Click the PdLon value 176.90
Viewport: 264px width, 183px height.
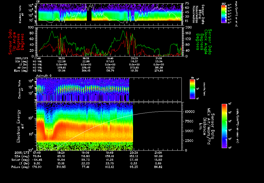[x=37, y=167]
